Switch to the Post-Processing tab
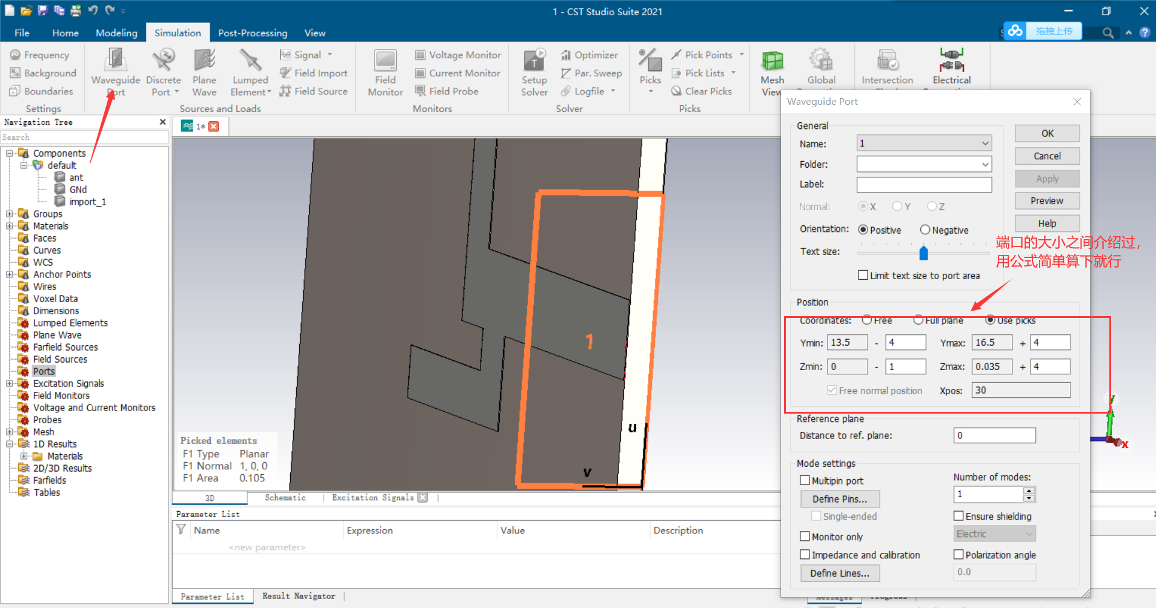1156x608 pixels. click(253, 33)
